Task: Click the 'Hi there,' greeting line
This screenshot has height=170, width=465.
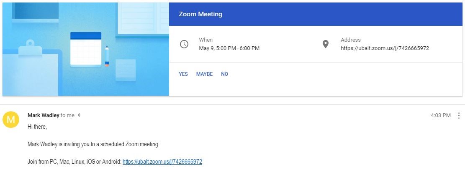Action: [37, 127]
